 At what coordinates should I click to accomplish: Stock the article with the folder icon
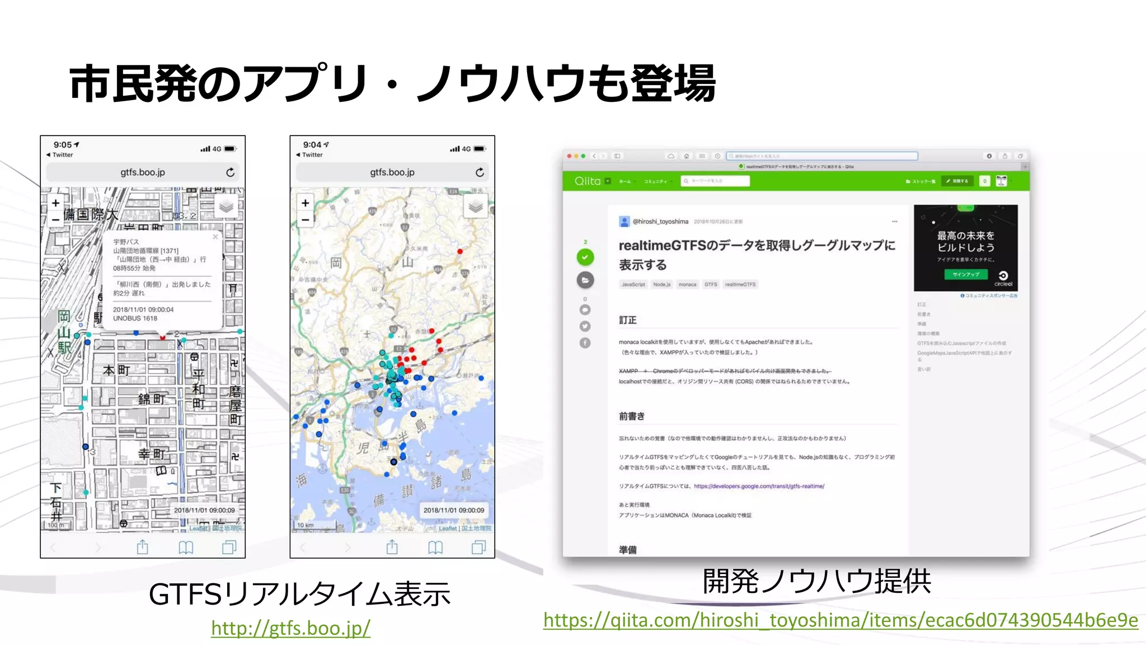585,280
